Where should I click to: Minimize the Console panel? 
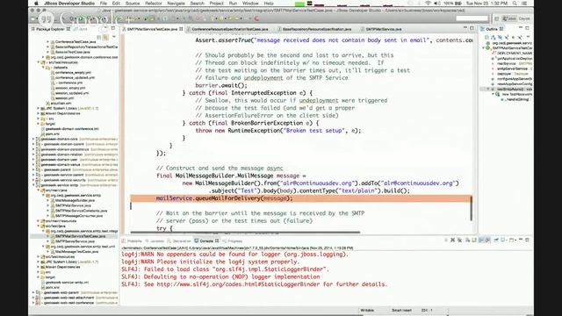tap(521, 240)
